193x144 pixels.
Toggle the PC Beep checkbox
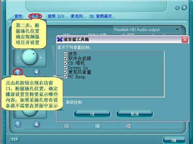pyautogui.click(x=65, y=77)
